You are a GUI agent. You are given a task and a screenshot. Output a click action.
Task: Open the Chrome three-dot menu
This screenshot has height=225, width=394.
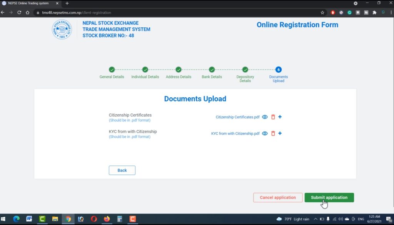click(391, 13)
